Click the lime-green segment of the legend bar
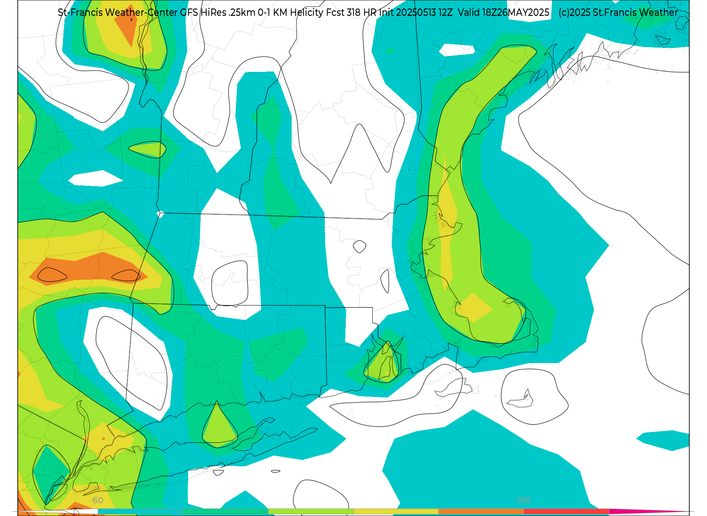This screenshot has width=707, height=516. click(310, 512)
